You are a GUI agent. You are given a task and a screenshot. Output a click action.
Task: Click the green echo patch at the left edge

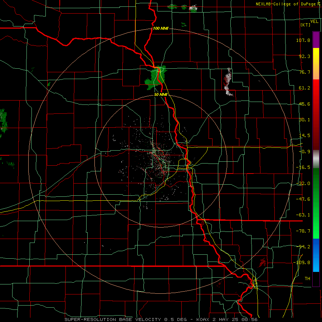(4, 122)
